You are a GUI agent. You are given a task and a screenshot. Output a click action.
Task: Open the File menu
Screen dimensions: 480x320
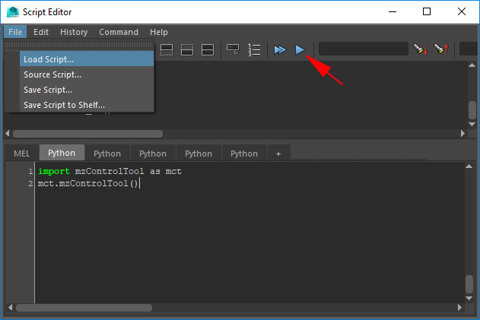click(15, 32)
